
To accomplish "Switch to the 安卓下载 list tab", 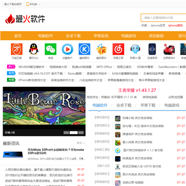I will pos(124,105).
